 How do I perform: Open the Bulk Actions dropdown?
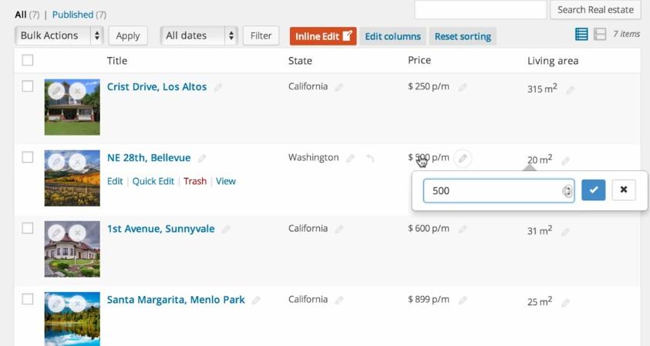click(x=59, y=35)
